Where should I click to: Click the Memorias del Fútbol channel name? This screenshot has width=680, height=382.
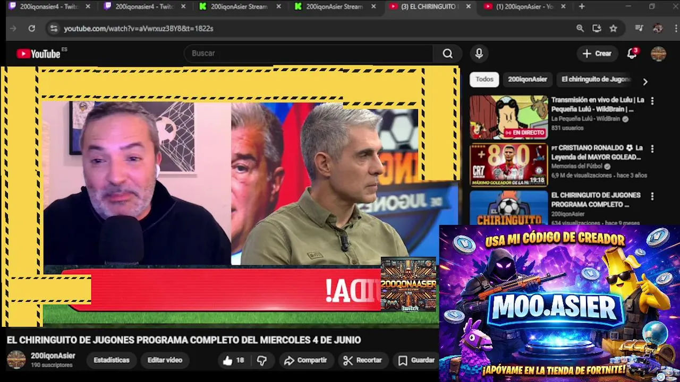[576, 166]
